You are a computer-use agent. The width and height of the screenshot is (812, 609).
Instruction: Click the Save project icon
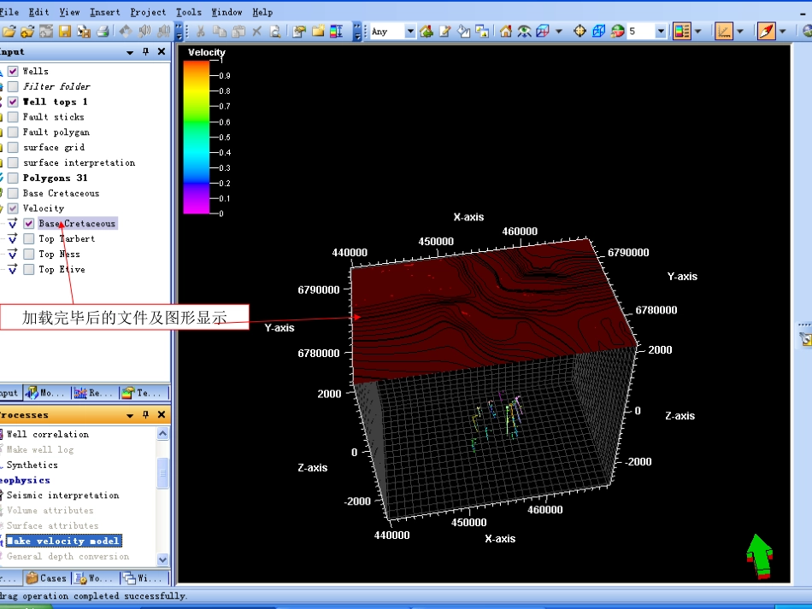(x=65, y=32)
